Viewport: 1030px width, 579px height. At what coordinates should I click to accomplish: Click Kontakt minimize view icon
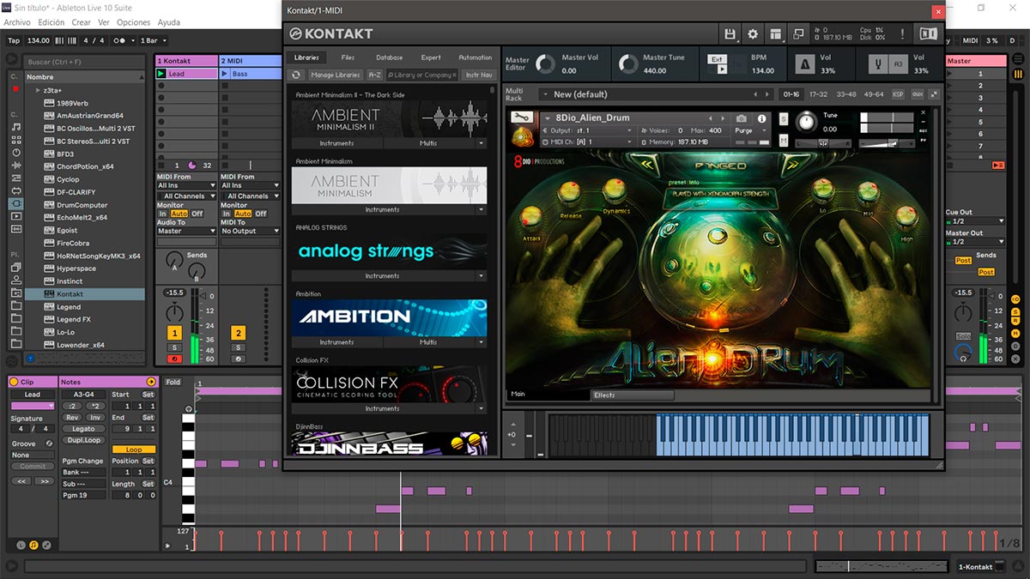click(x=798, y=33)
